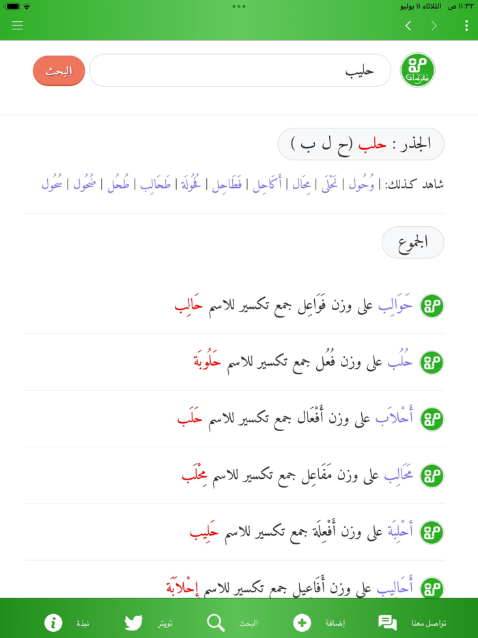The height and width of the screenshot is (638, 478).
Task: Tap the green icon next to أَحَالِيب entry
Action: pyautogui.click(x=432, y=587)
